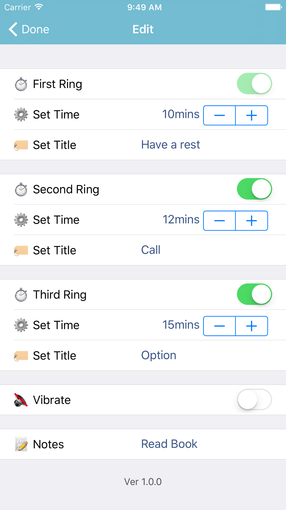Increase First Ring time with plus button
The height and width of the screenshot is (510, 286).
251,115
